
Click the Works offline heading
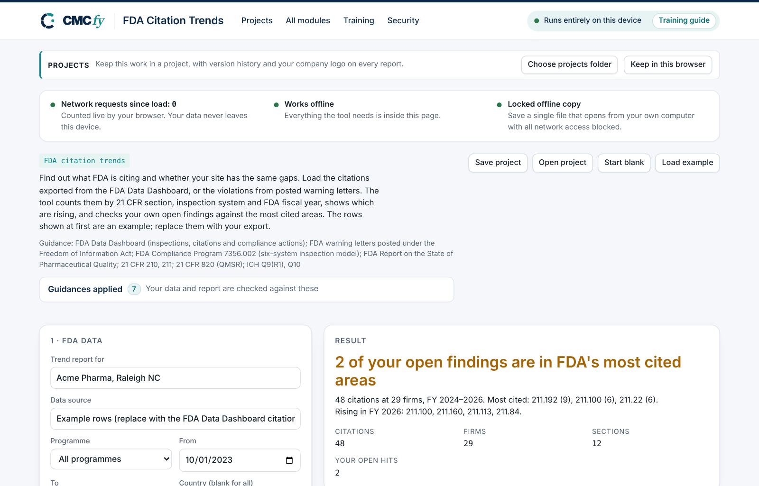pos(309,104)
